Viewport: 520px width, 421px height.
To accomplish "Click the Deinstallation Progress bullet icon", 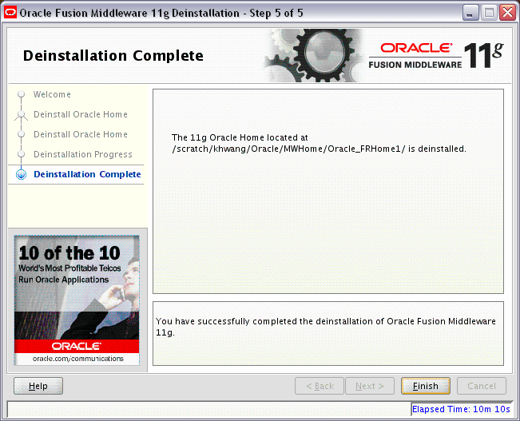I will (x=22, y=154).
